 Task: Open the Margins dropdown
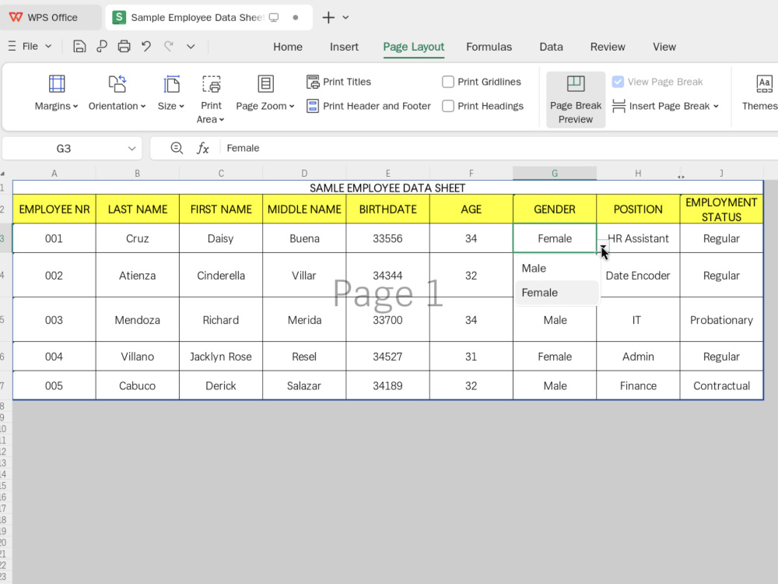[56, 93]
